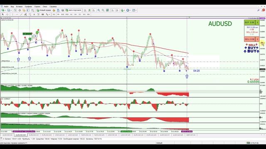
Task: Open the Вставка menu
Action: [x=19, y=7]
